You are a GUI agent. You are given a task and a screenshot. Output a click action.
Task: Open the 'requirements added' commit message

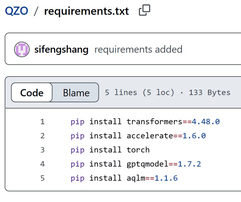(138, 50)
